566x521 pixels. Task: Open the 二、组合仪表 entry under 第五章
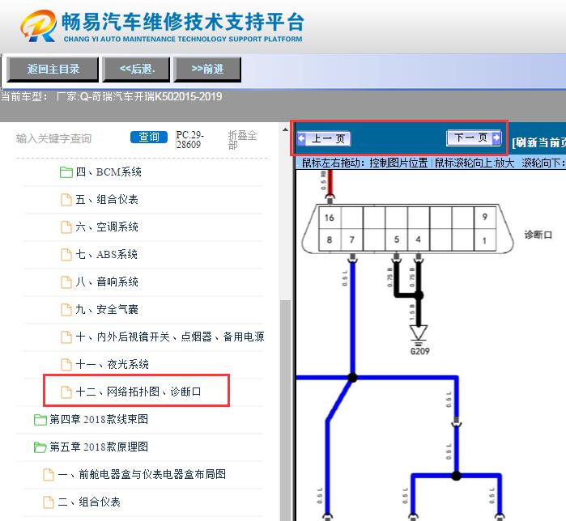click(89, 502)
